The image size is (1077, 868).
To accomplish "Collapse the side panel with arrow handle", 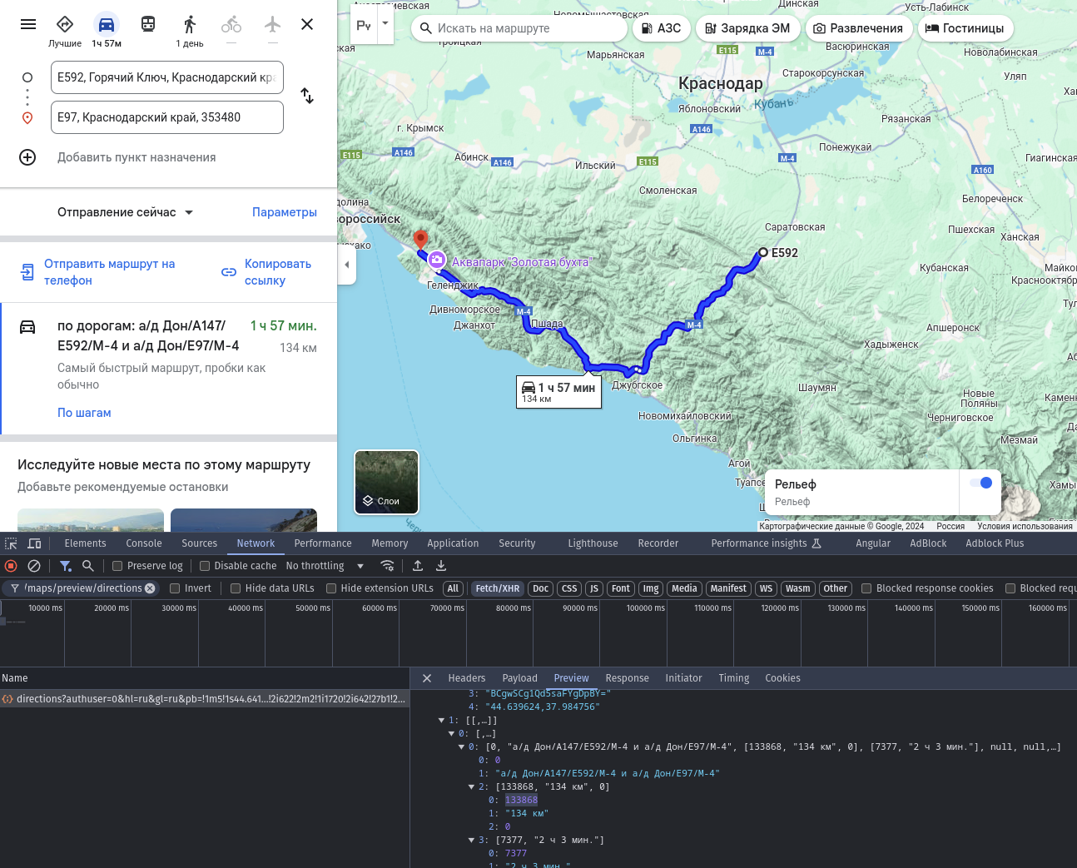I will pos(347,265).
